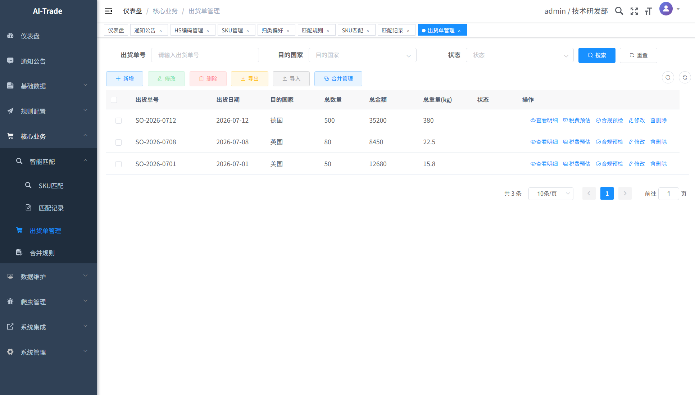Close the SKU匹配 tab
Image resolution: width=695 pixels, height=395 pixels.
[x=368, y=31]
